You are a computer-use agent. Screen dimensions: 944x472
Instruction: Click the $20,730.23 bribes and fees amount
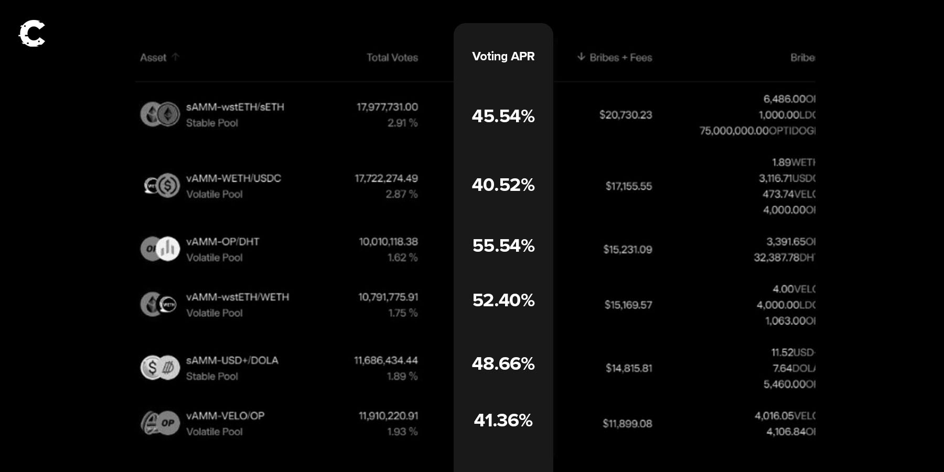point(625,115)
